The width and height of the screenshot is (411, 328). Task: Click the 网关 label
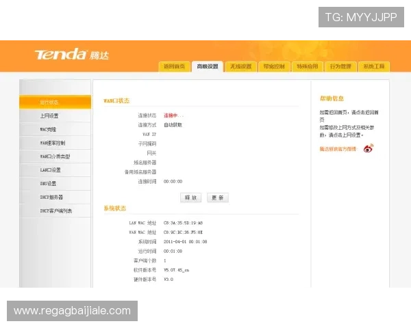[151, 153]
